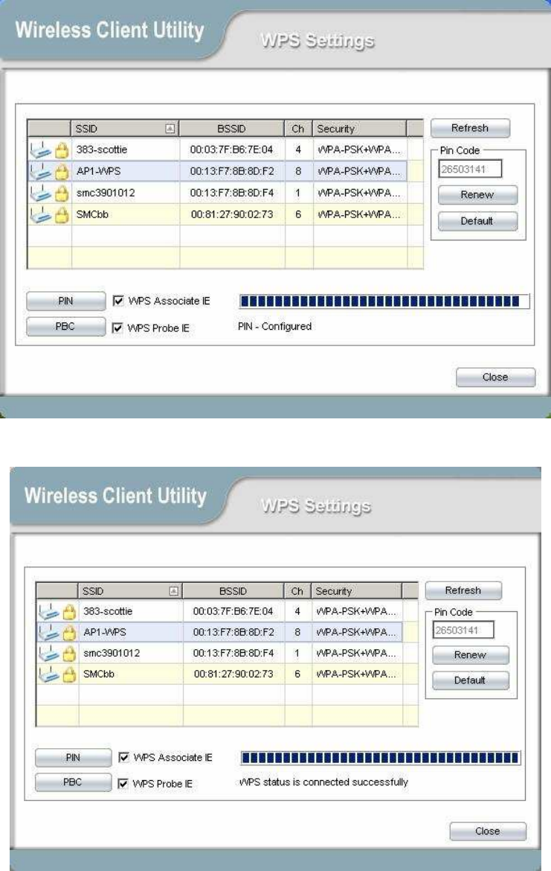Click Refresh in the upper PIN - Configured window
551x871 pixels.
(470, 128)
